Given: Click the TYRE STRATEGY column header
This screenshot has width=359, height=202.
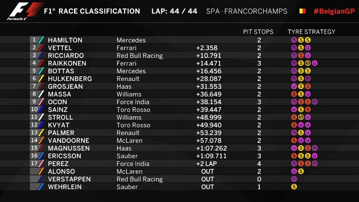Looking at the screenshot, I should tap(311, 32).
